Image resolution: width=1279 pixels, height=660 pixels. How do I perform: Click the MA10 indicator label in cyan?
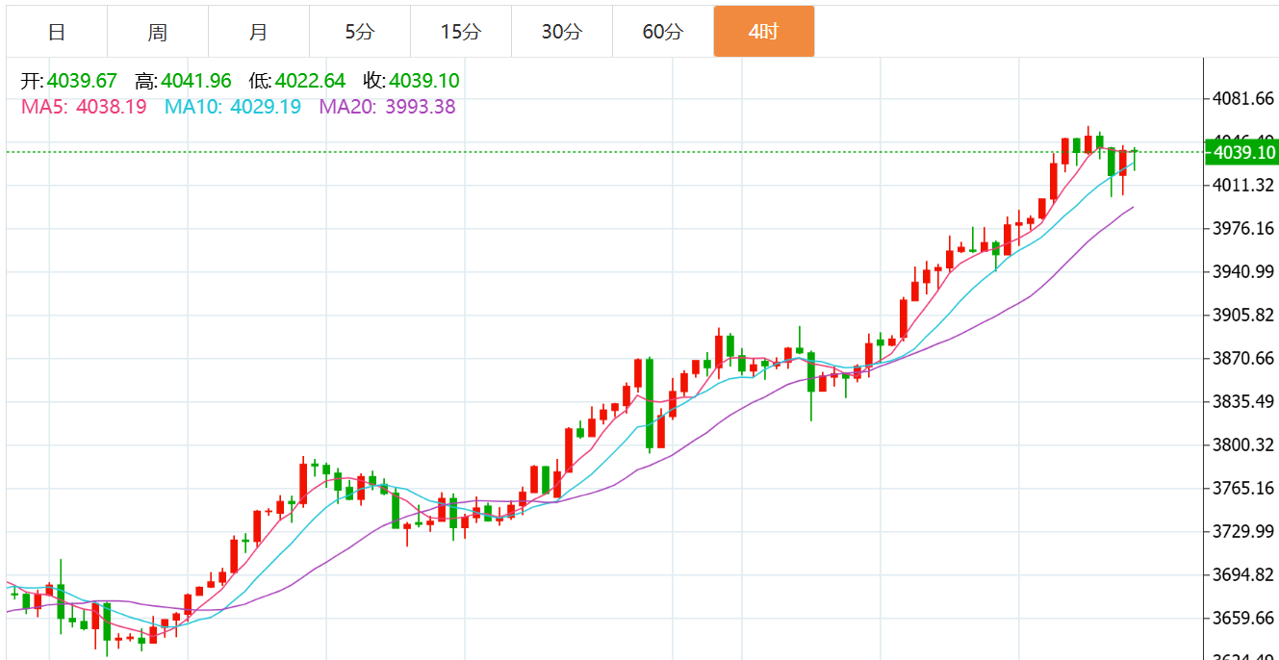(x=233, y=107)
